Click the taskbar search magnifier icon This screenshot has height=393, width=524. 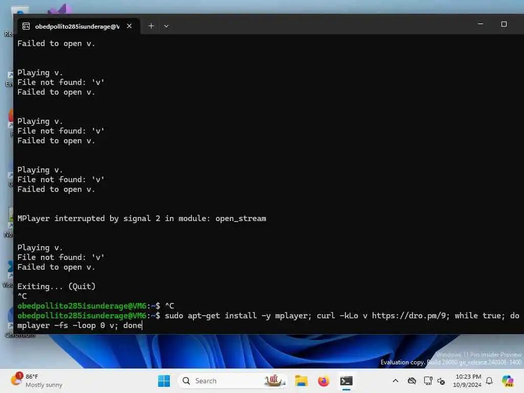point(186,381)
